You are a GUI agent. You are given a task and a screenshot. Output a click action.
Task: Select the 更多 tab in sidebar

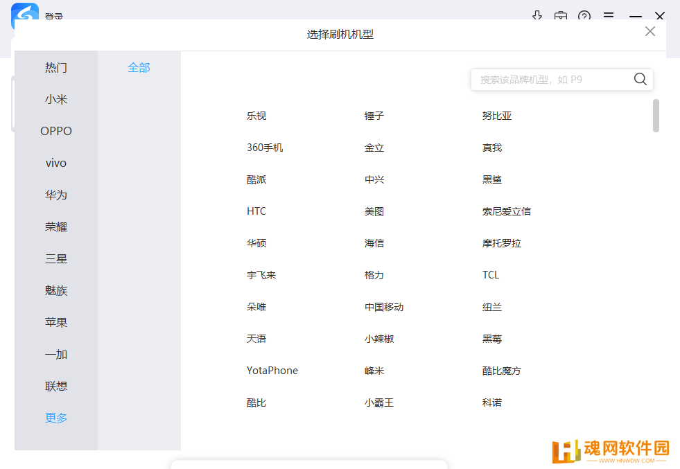tap(56, 418)
